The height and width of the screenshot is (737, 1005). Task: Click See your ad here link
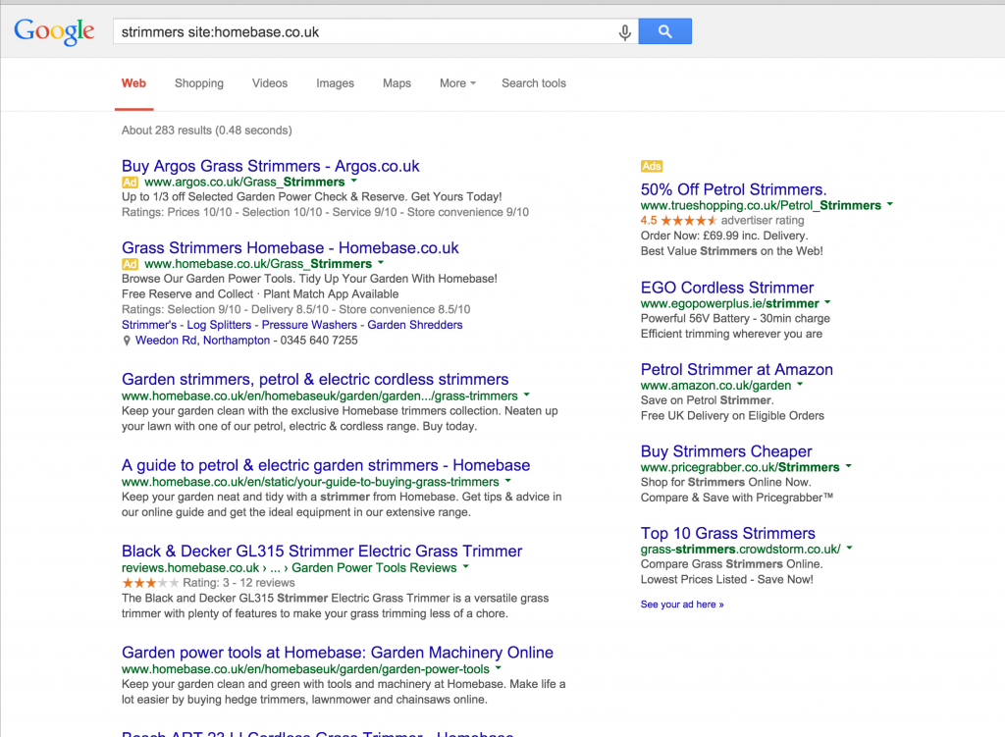click(682, 605)
